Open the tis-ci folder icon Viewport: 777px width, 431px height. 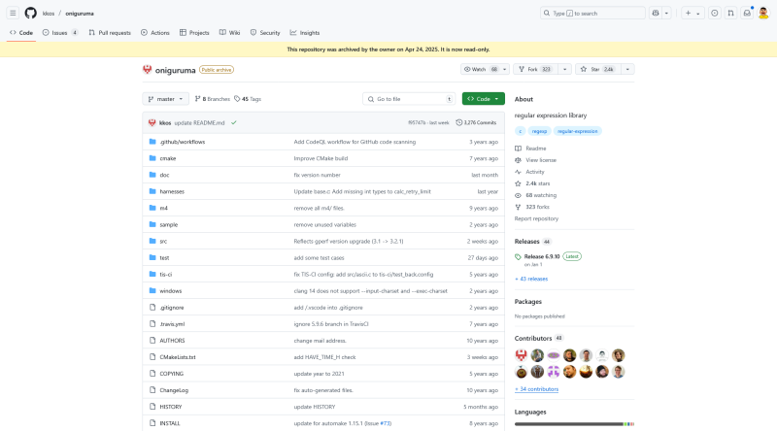pos(152,274)
